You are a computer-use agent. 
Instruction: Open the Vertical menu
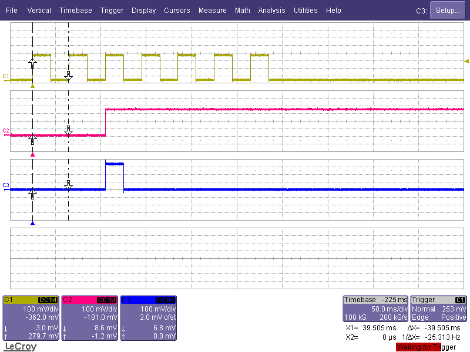point(39,11)
